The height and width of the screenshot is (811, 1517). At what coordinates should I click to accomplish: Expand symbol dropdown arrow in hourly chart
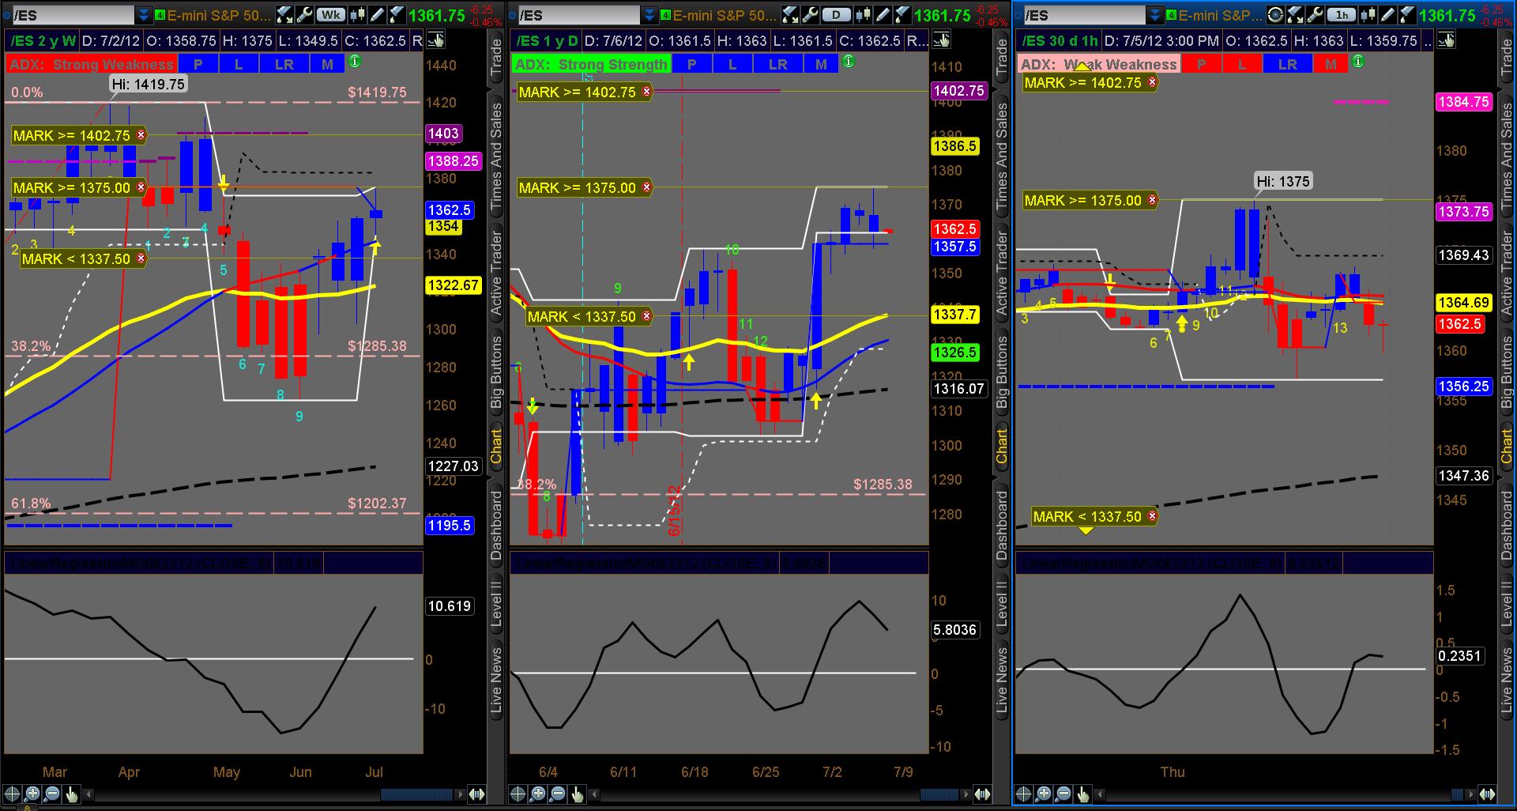[x=1155, y=15]
